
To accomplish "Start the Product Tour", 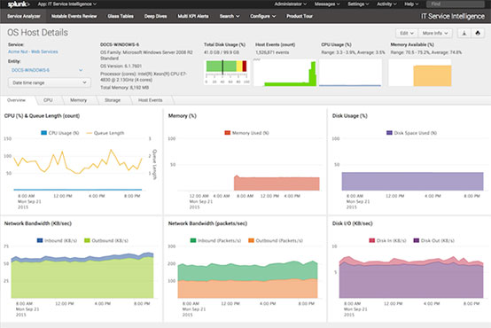I will pos(300,16).
